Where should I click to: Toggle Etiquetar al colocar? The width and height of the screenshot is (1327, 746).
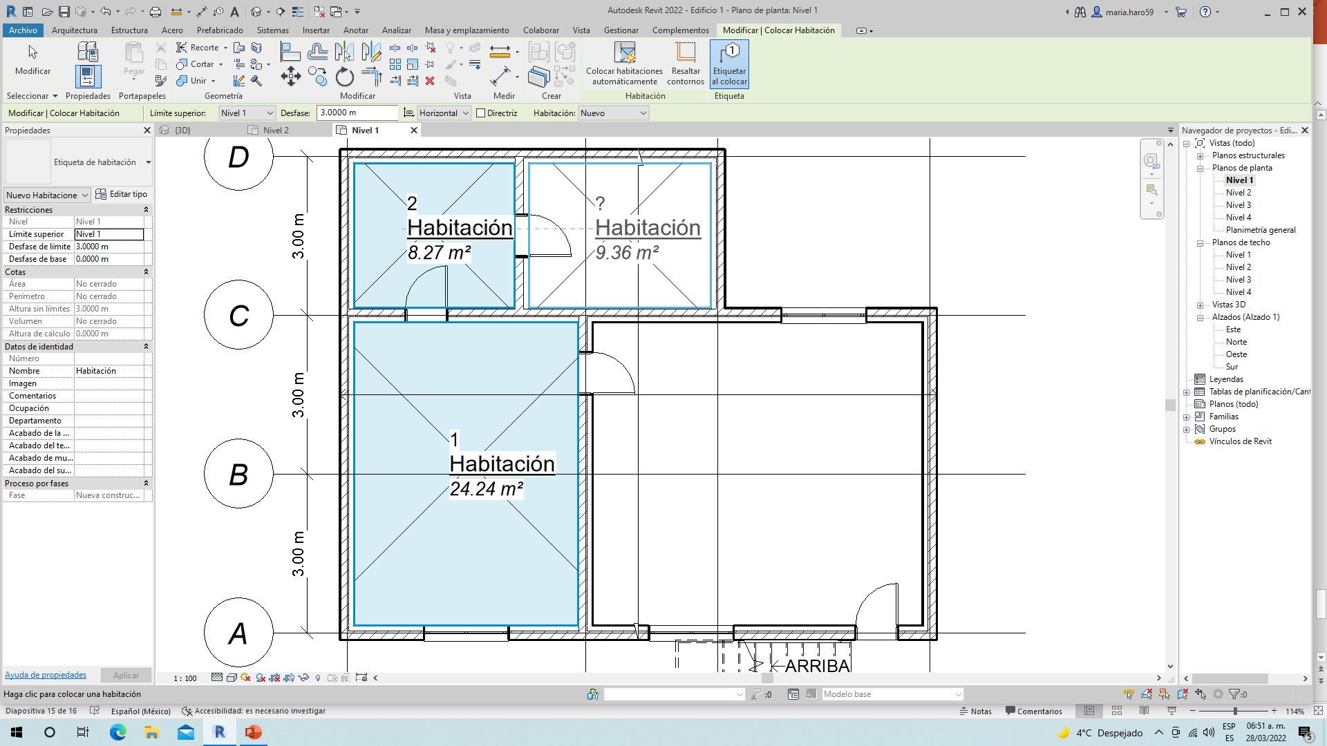729,64
